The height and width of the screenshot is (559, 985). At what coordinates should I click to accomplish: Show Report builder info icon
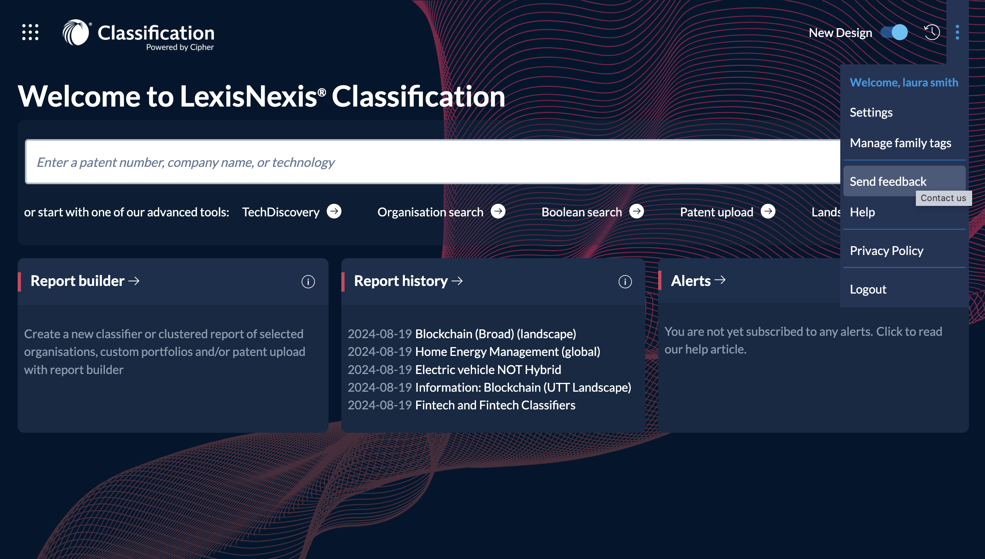[308, 282]
